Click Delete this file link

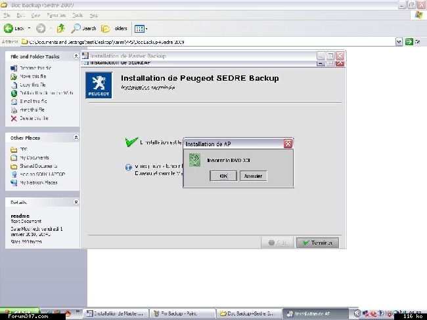click(34, 118)
